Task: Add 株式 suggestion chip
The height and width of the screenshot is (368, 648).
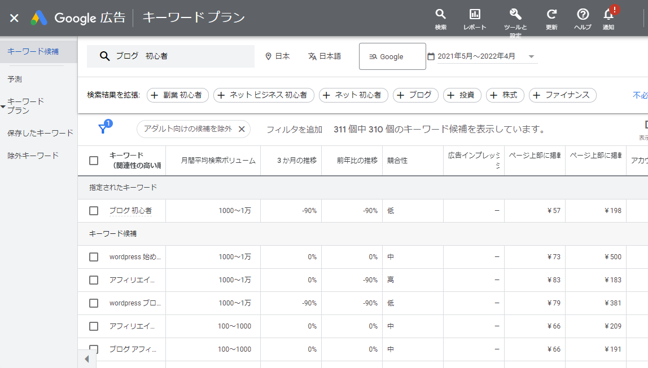Action: pos(505,95)
